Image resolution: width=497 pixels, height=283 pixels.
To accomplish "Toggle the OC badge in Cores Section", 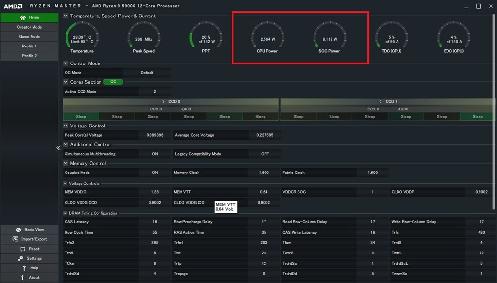I will click(113, 82).
